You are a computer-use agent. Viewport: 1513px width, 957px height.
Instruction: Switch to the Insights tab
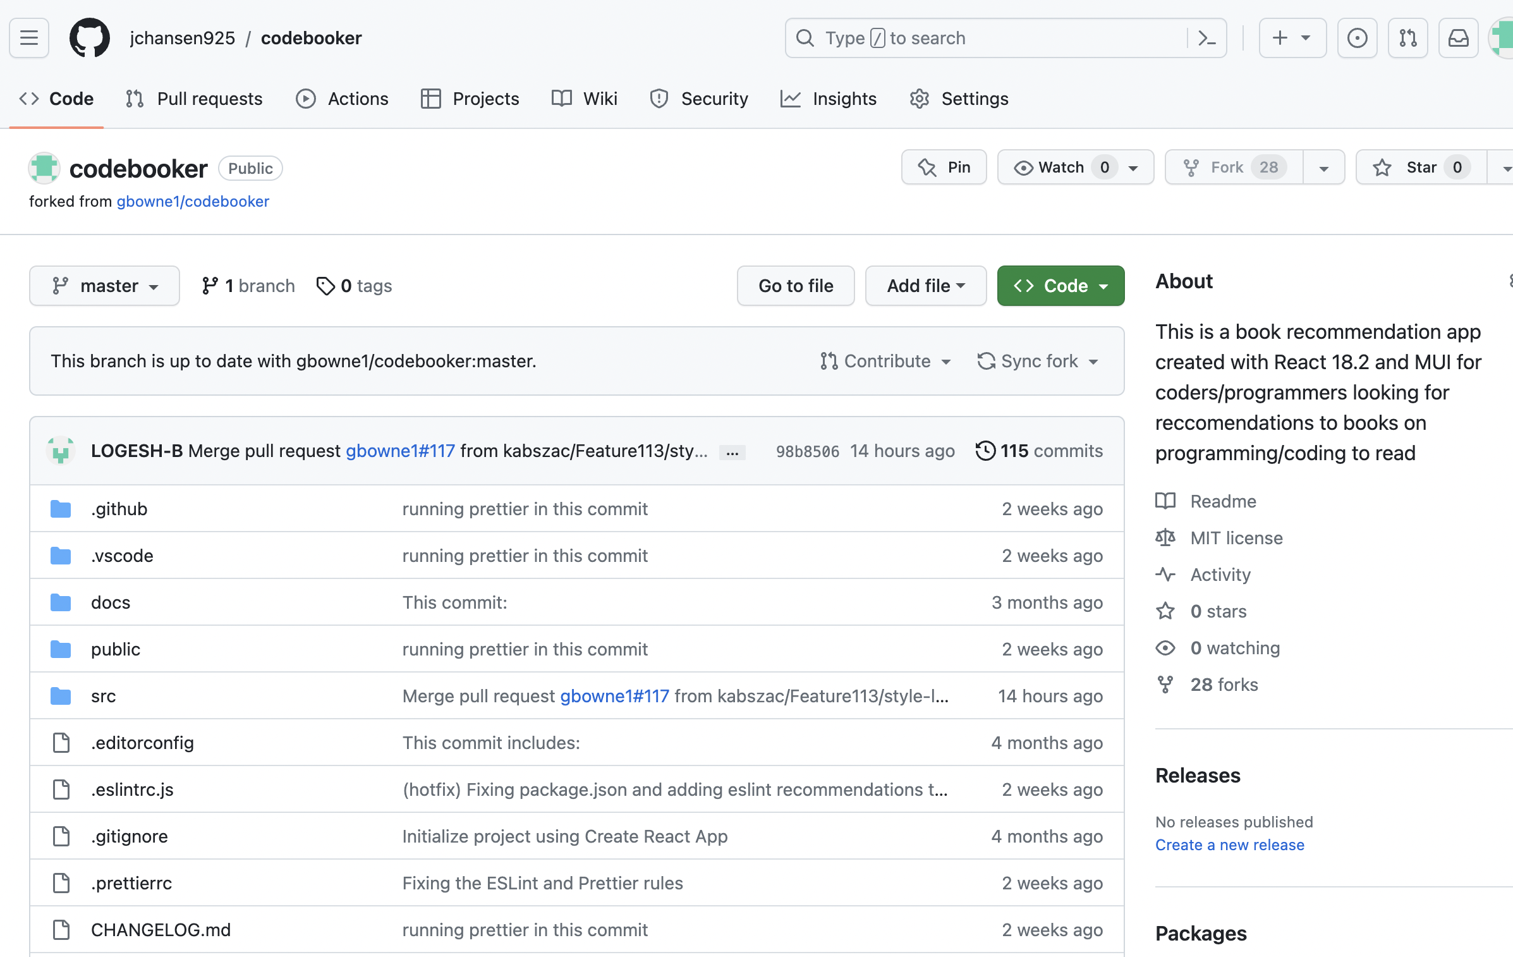click(x=829, y=99)
